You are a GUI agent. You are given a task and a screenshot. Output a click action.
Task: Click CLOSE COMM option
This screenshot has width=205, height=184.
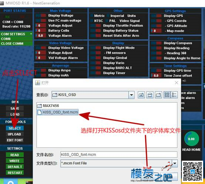(16, 44)
